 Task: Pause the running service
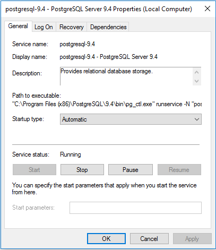point(131,170)
